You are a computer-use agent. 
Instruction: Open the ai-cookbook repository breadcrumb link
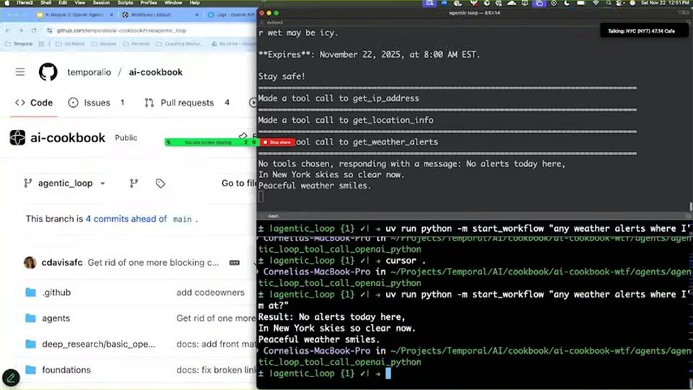[x=156, y=72]
